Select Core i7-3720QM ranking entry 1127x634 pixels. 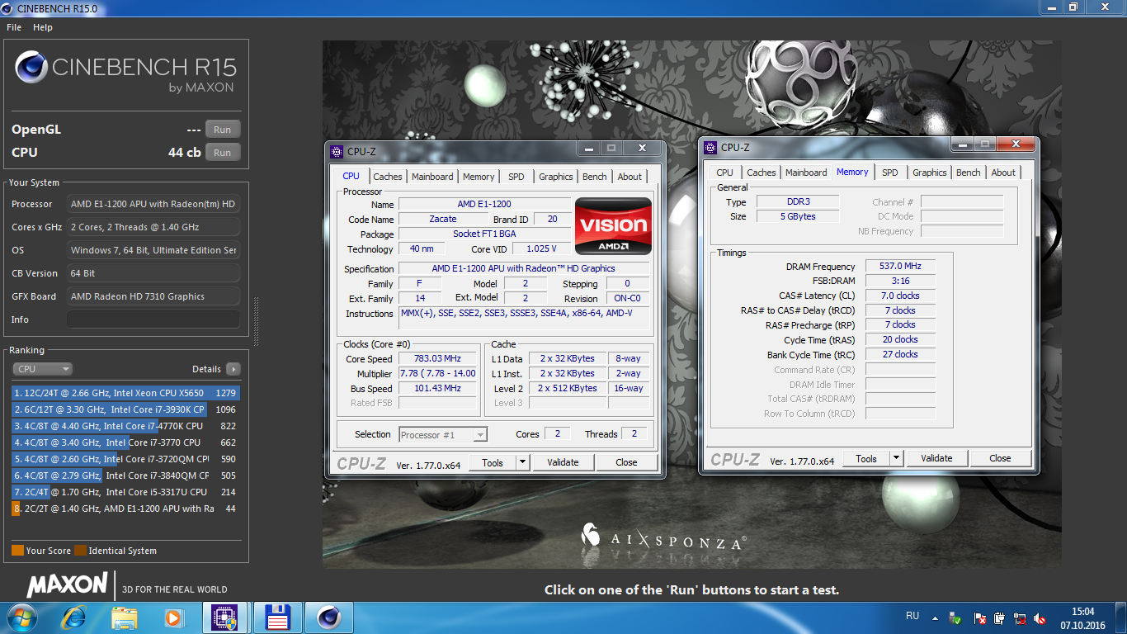125,459
